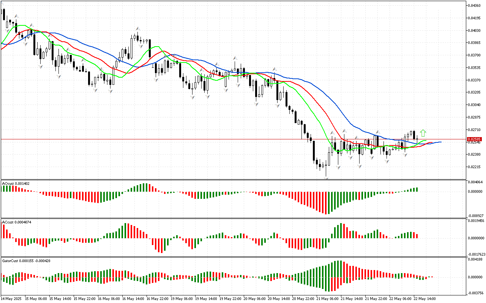Click the ACcust indicator label
Image resolution: width=486 pixels, height=303 pixels.
[17, 222]
